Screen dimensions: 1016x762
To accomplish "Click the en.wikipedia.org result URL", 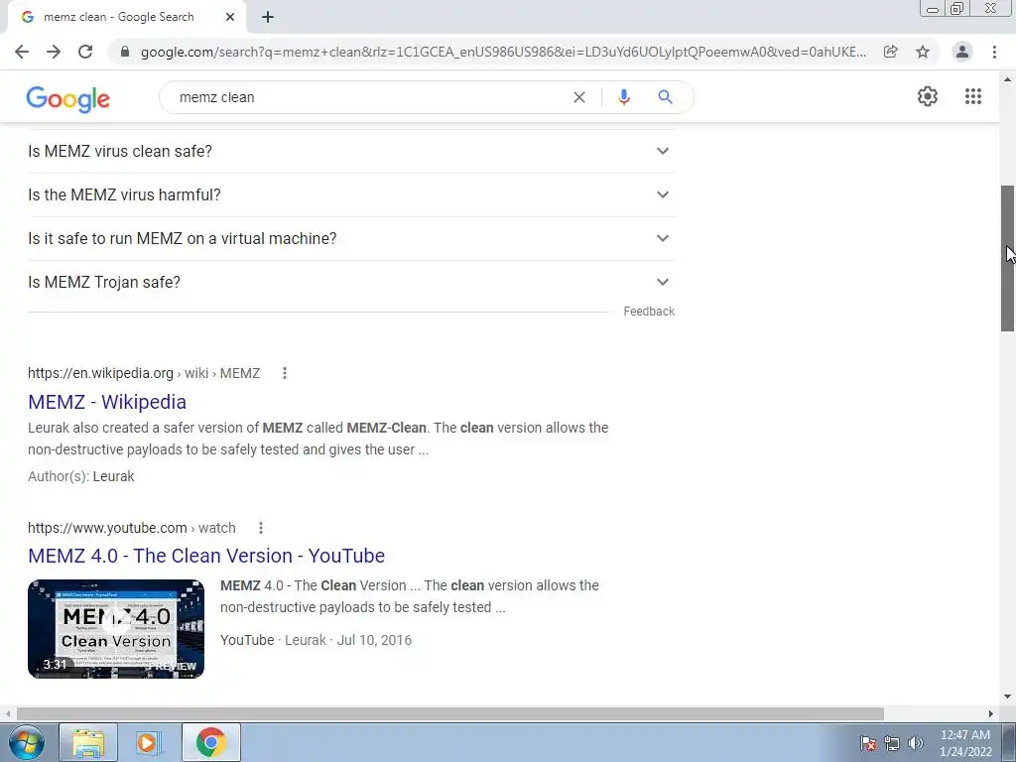I will [144, 373].
